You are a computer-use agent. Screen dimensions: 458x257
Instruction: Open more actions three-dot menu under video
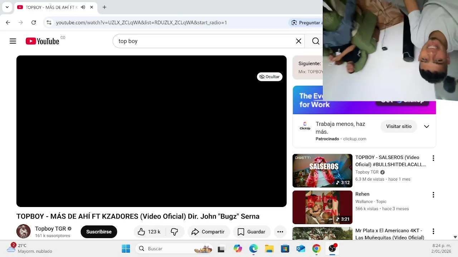pos(280,232)
